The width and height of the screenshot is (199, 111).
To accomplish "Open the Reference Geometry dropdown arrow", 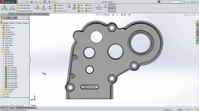I will [99, 11].
